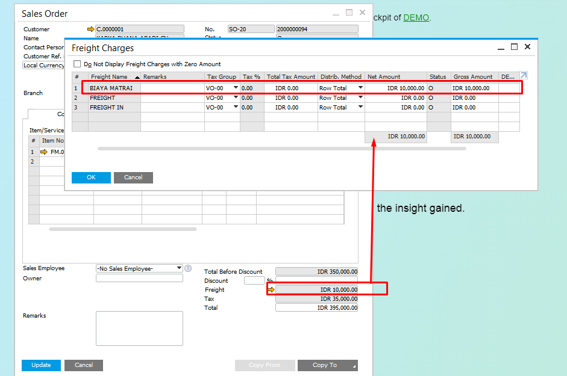Open Tax Group dropdown for FREIGHT row
The height and width of the screenshot is (376, 567).
[236, 97]
